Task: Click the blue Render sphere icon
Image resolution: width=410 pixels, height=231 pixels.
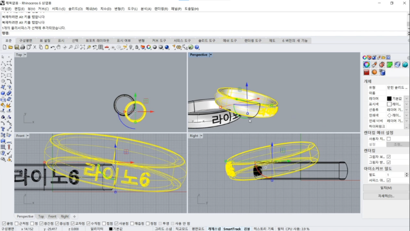Action: 167,47
